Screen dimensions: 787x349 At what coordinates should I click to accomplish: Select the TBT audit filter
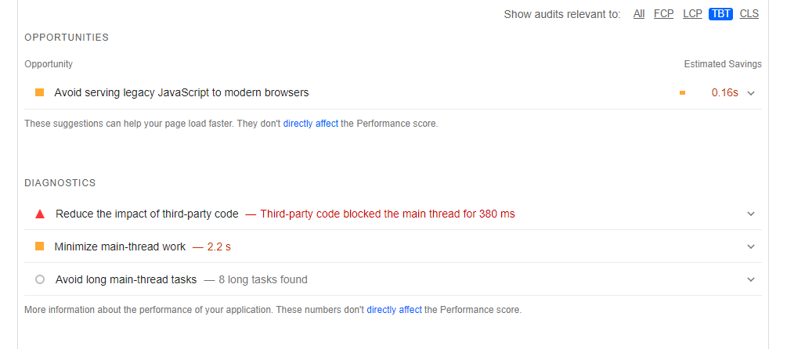[720, 14]
